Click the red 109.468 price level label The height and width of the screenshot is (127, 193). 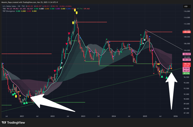(x=186, y=32)
